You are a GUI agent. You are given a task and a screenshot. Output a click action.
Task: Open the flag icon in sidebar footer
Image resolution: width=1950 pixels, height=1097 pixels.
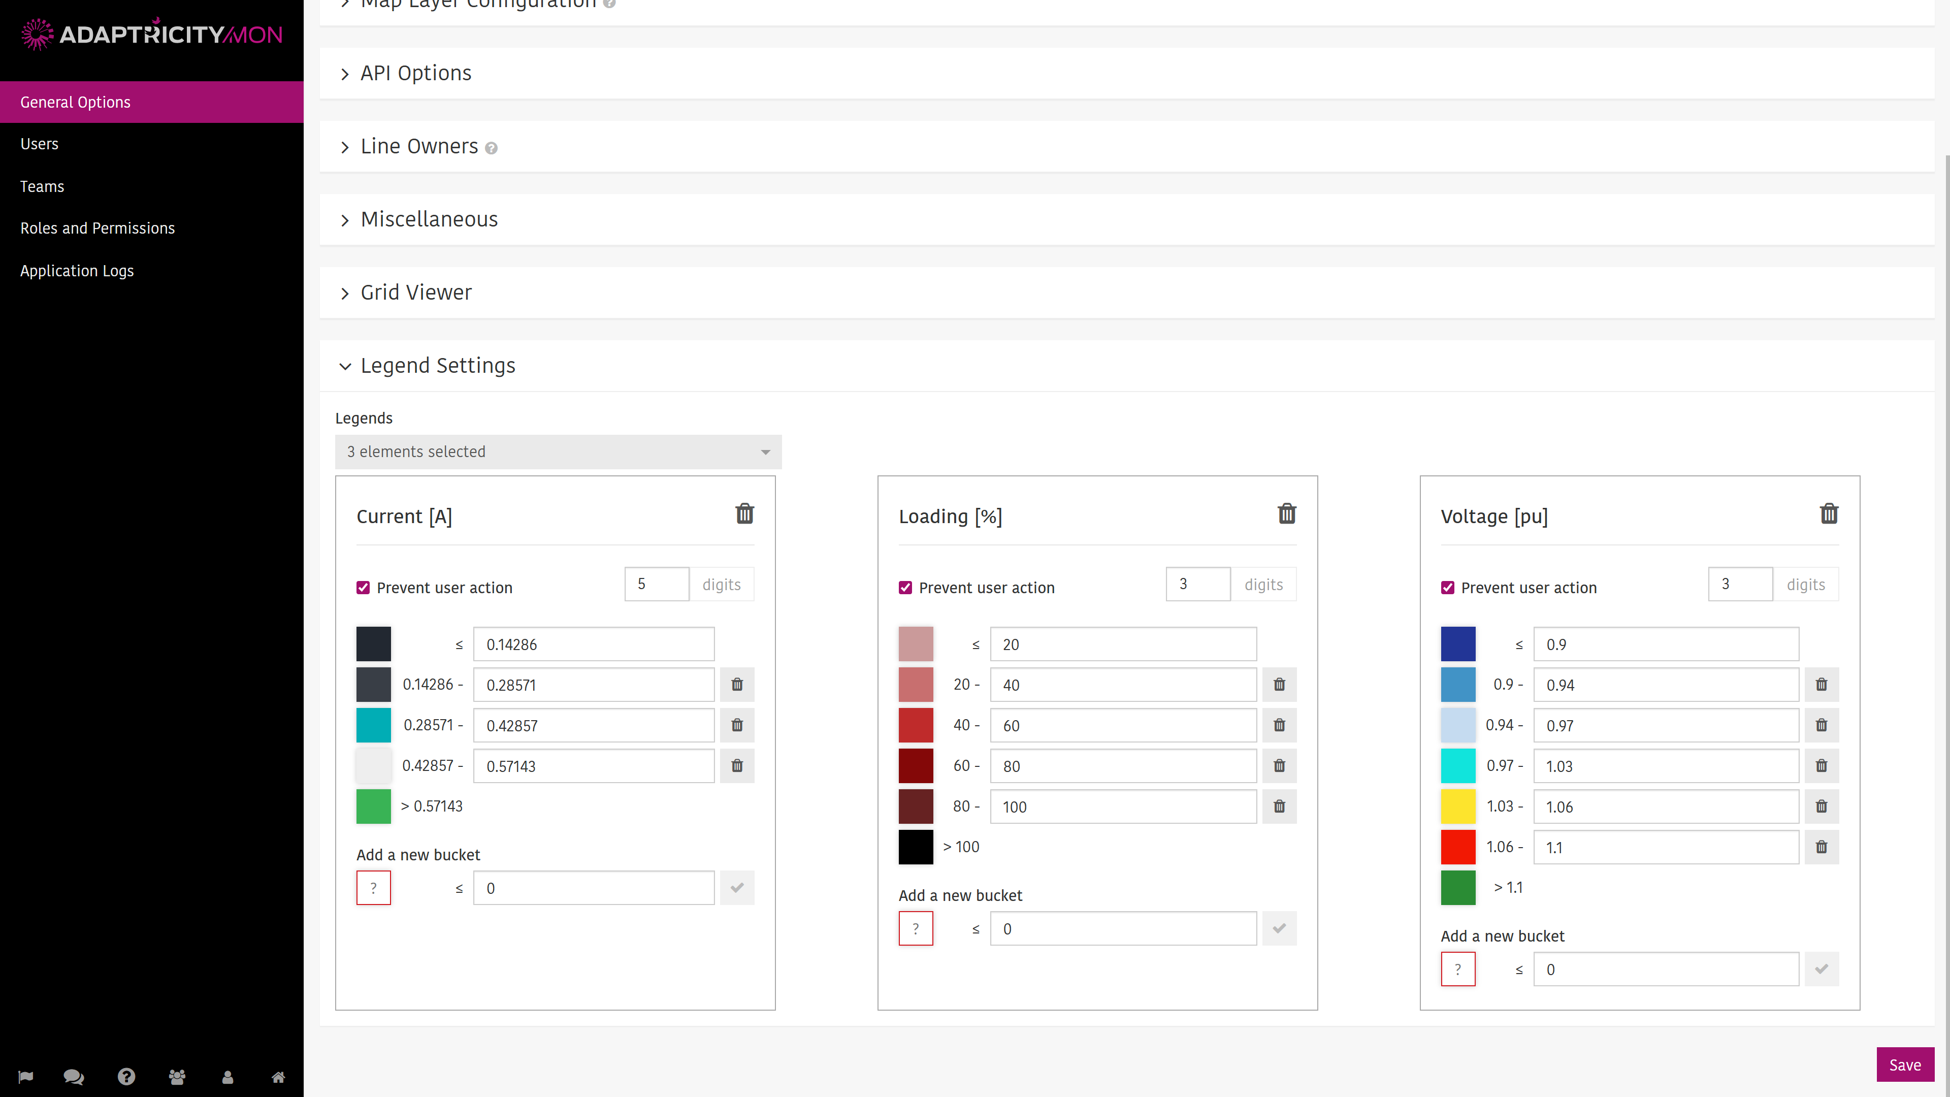pyautogui.click(x=26, y=1077)
